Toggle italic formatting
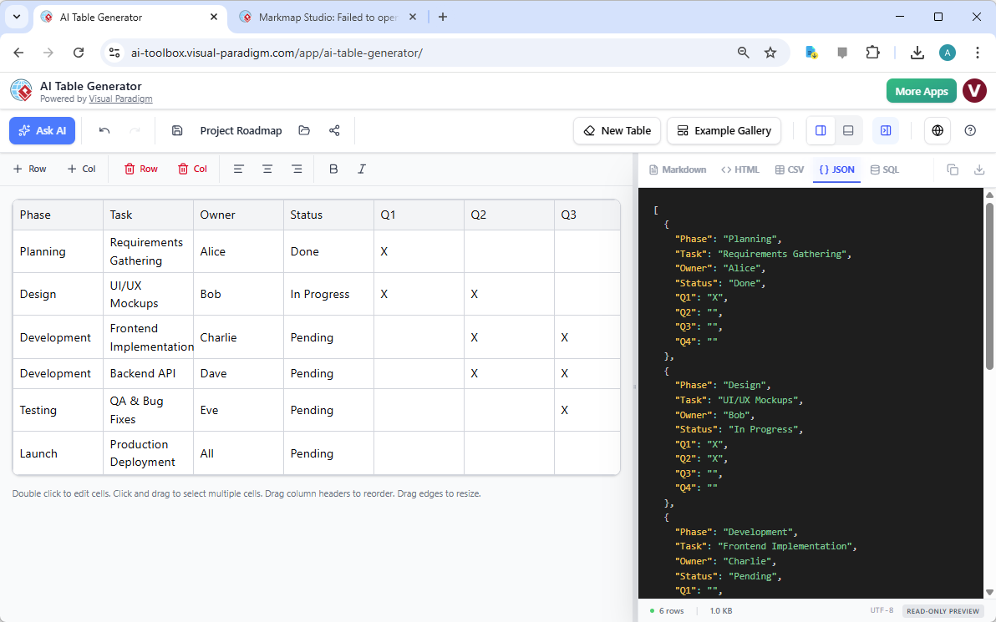Screen dimensions: 996x622 click(x=361, y=169)
